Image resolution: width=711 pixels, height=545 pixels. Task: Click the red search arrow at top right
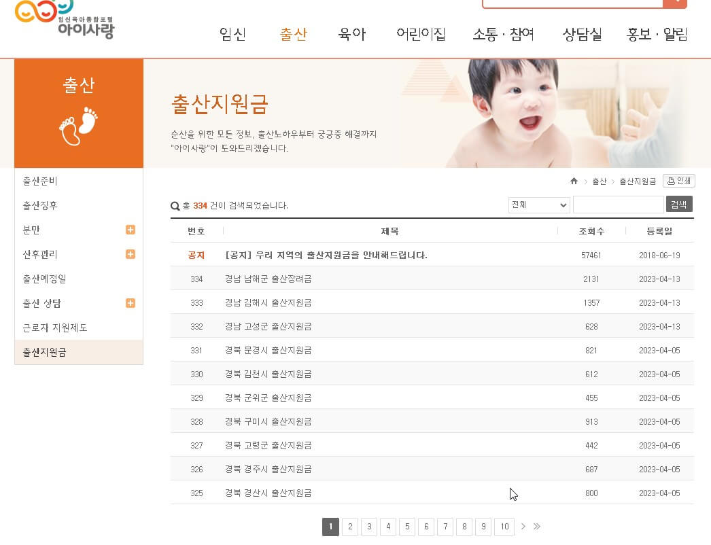pos(674,2)
